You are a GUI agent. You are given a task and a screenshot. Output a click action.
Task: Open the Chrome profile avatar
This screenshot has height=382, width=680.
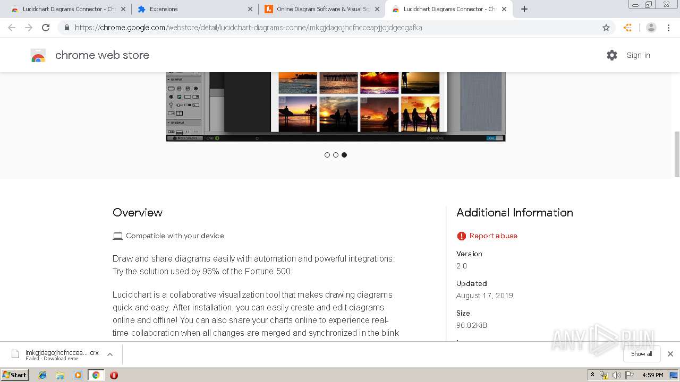651,28
